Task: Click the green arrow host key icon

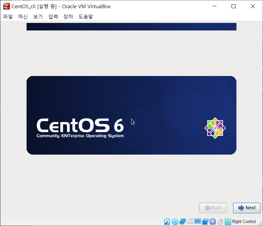Action: pyautogui.click(x=228, y=222)
